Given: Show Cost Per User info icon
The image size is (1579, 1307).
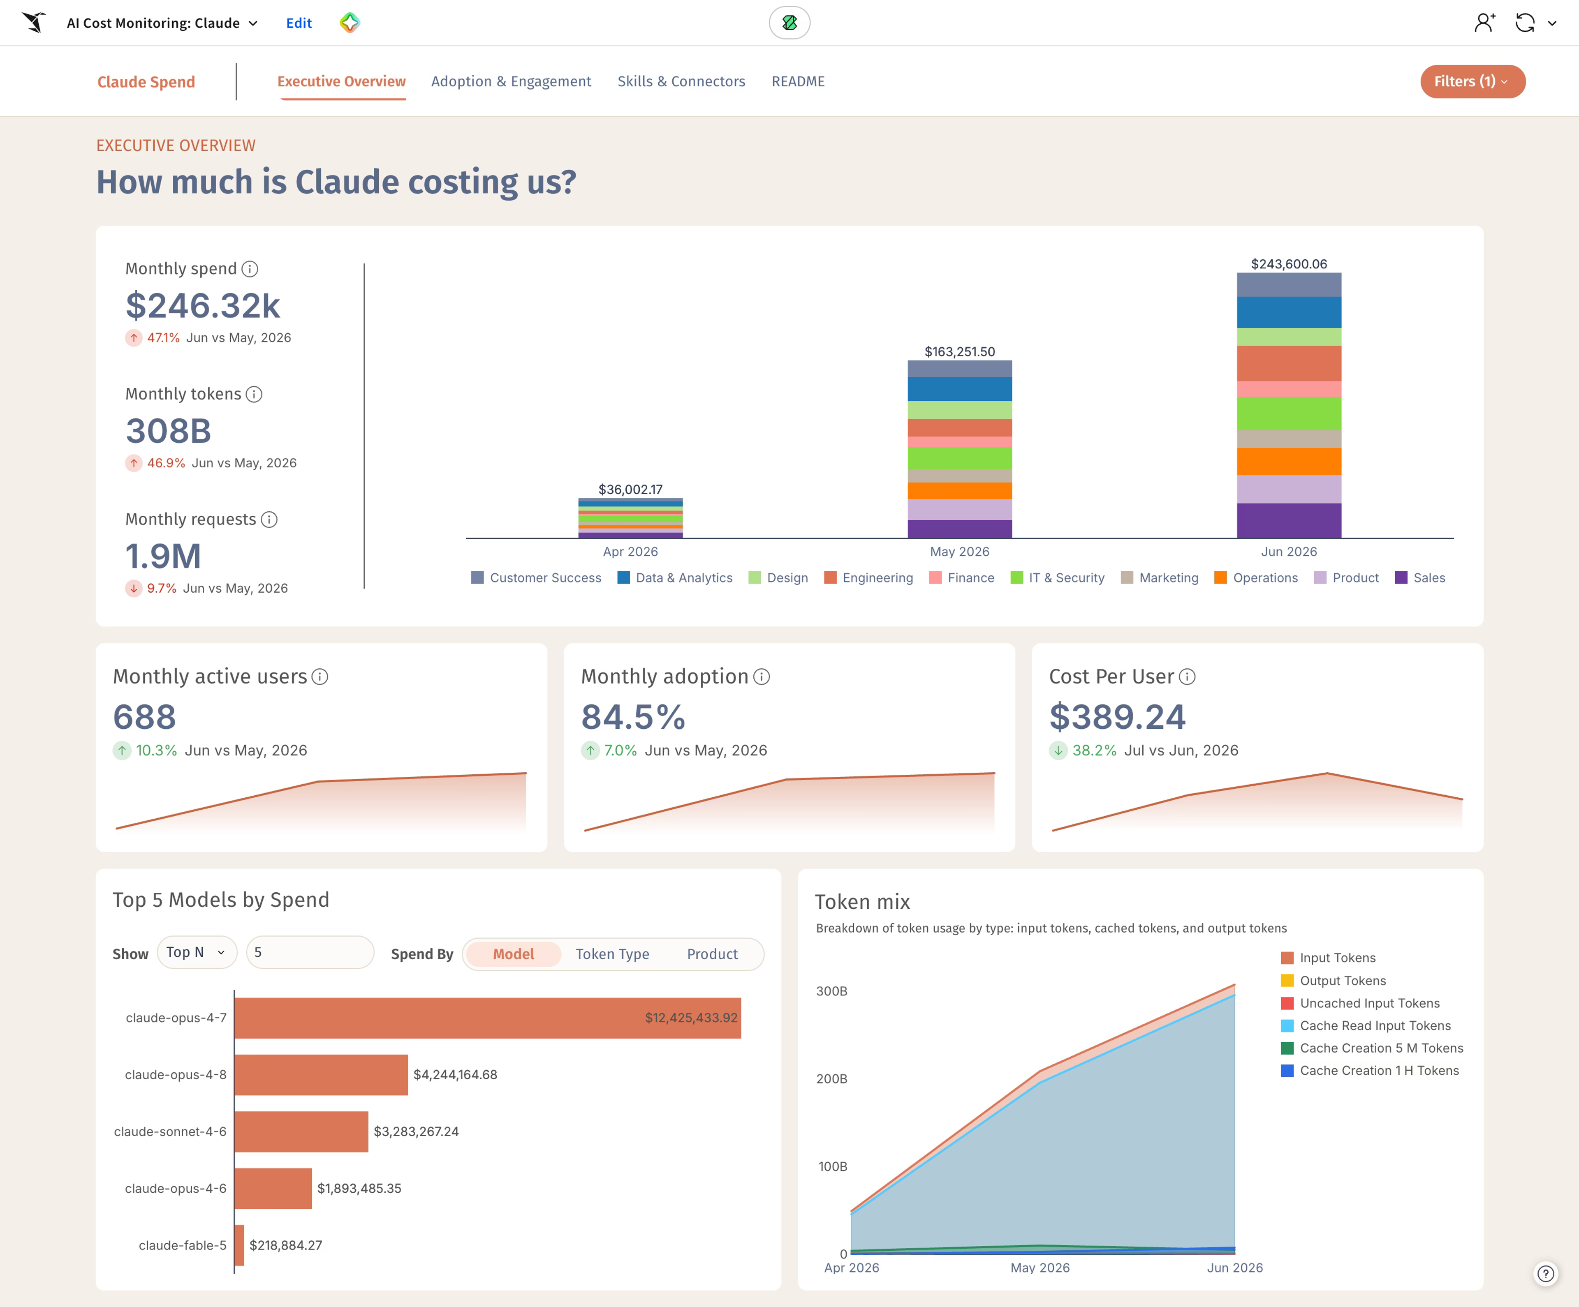Looking at the screenshot, I should coord(1187,677).
